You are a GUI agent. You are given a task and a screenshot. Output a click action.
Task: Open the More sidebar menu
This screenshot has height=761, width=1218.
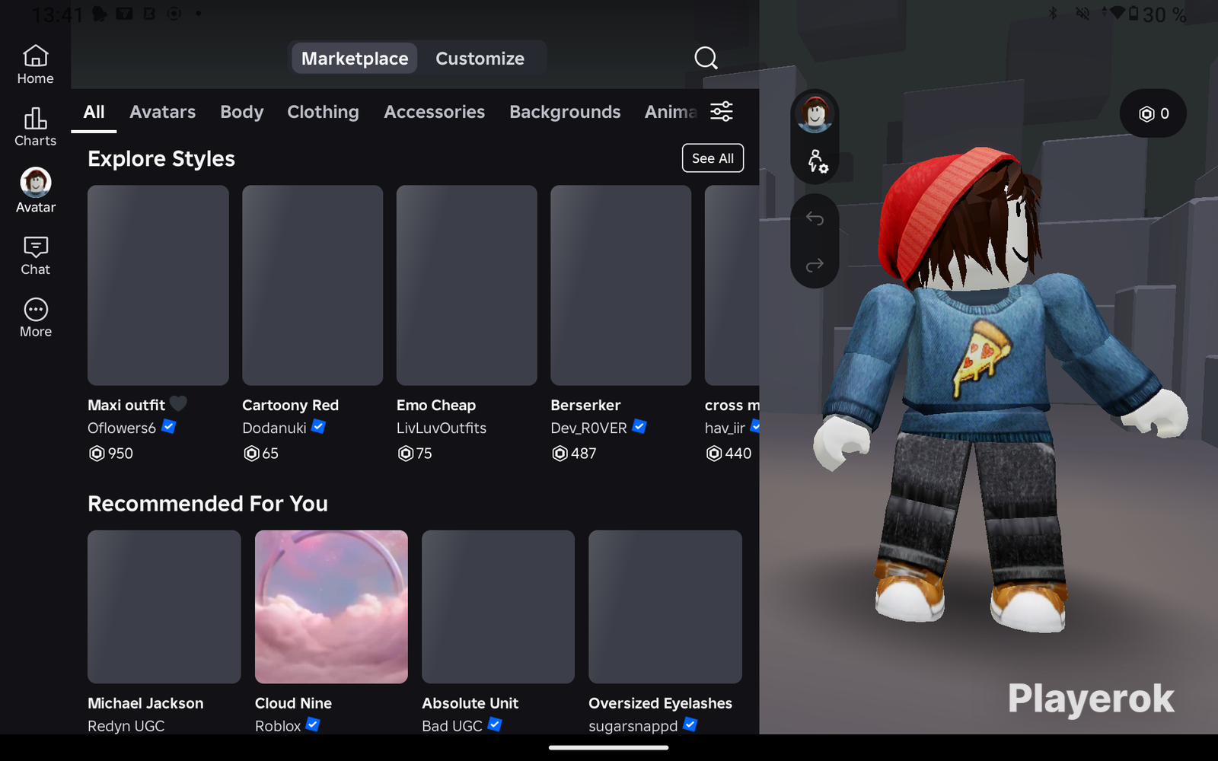(36, 318)
